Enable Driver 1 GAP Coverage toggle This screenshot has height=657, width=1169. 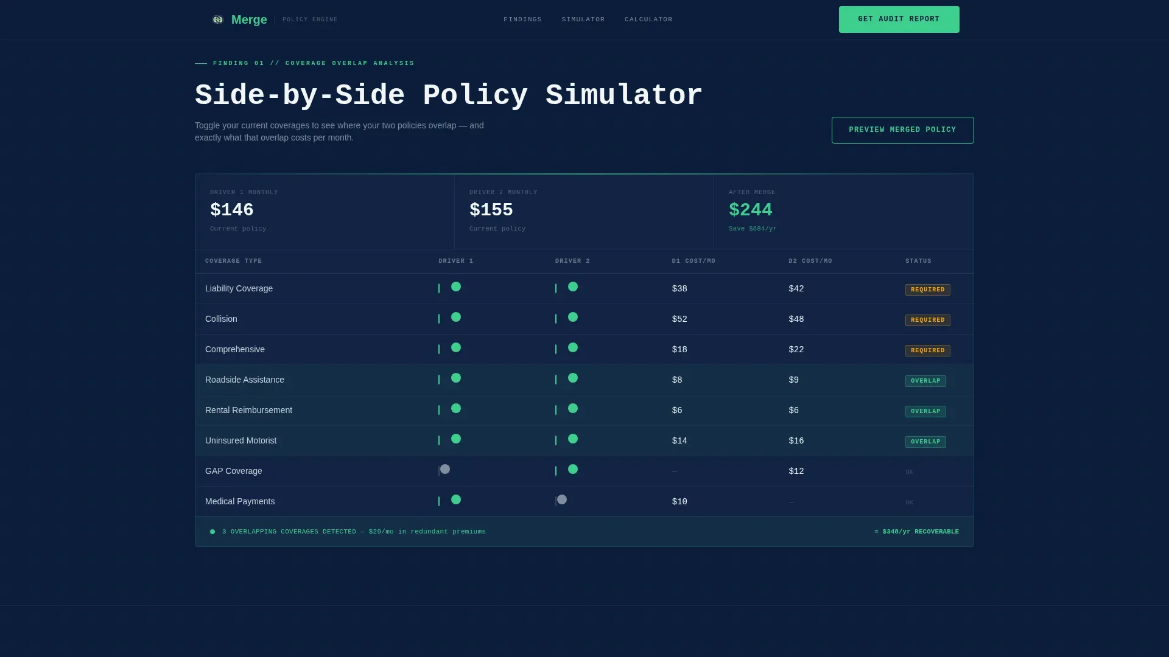(449, 470)
